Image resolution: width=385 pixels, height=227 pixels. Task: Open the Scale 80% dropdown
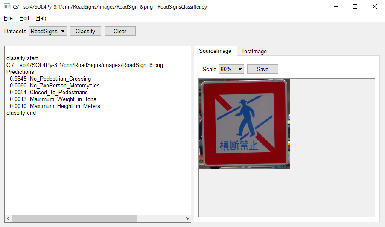(x=231, y=69)
